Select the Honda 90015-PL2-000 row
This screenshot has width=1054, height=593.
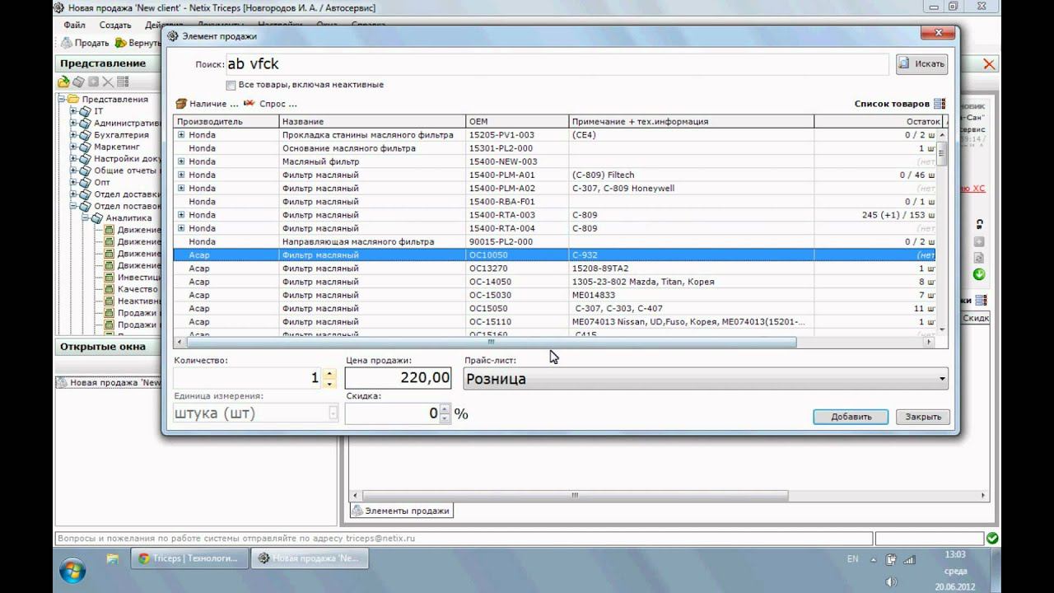(x=555, y=241)
